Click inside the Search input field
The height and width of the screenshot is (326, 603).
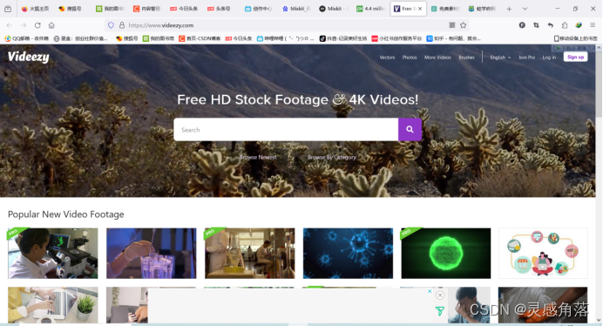coord(286,129)
